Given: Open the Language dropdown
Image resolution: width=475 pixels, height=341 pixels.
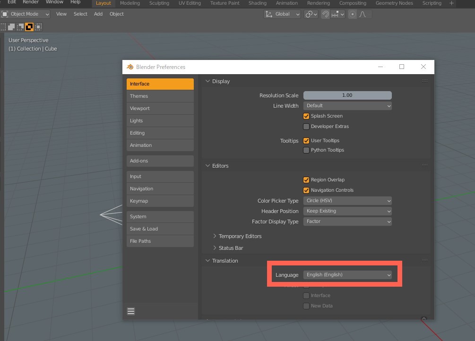Looking at the screenshot, I should pos(347,275).
